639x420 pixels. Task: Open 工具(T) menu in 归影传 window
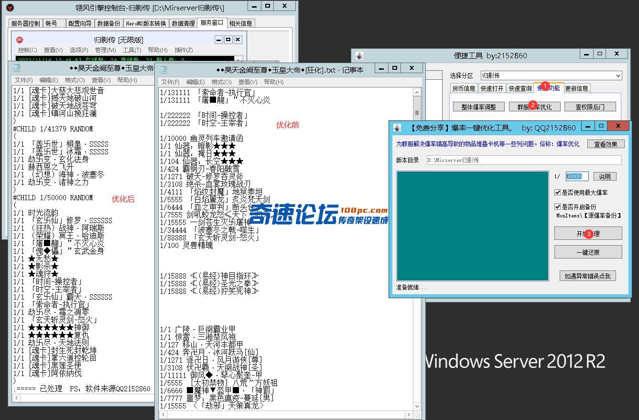pos(131,50)
